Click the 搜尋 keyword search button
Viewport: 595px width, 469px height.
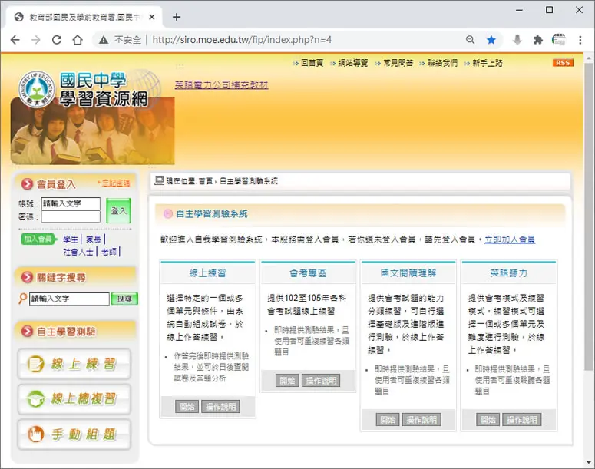pyautogui.click(x=124, y=299)
